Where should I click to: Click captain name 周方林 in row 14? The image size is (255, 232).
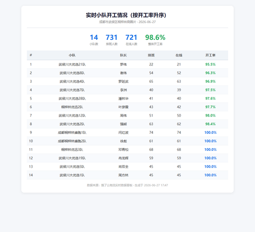[123, 175]
